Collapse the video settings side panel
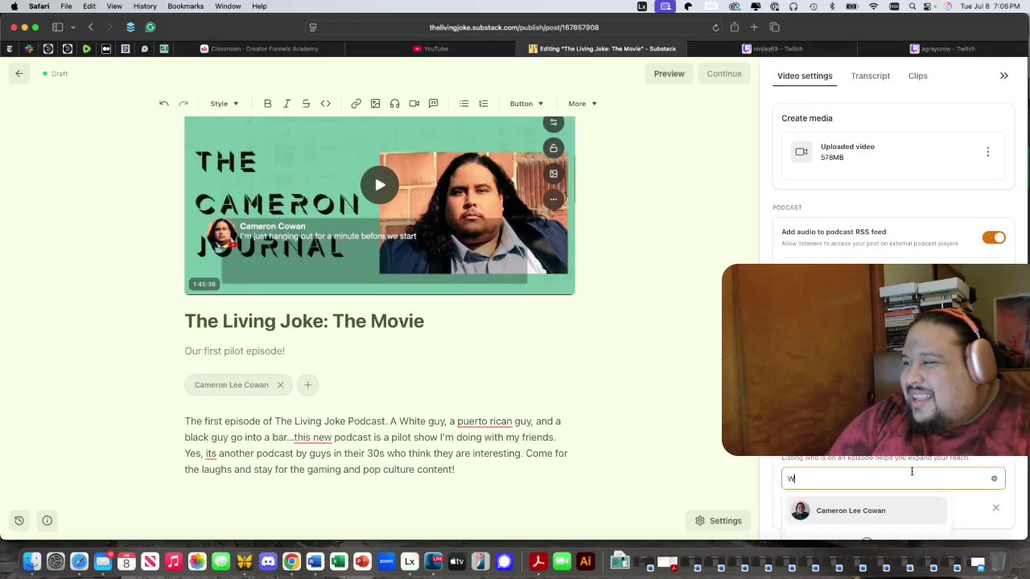The height and width of the screenshot is (579, 1030). pyautogui.click(x=1004, y=76)
